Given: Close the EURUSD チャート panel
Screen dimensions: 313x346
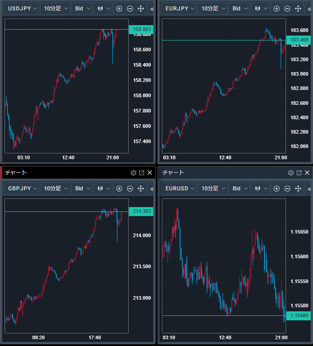Looking at the screenshot, I should 307,173.
